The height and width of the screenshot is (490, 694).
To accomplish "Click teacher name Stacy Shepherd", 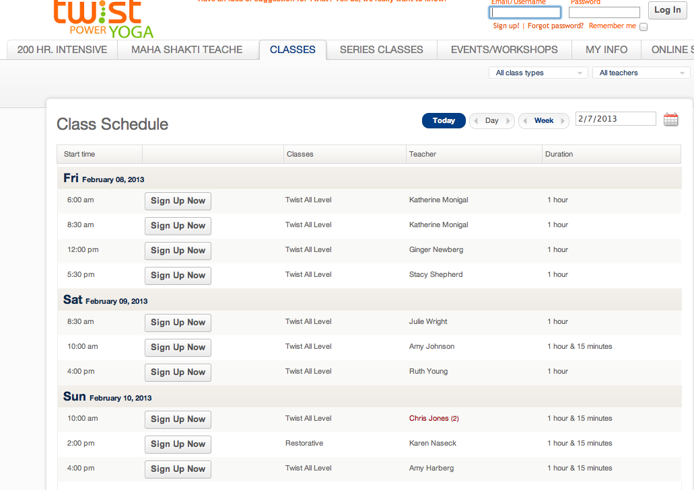I will click(436, 274).
